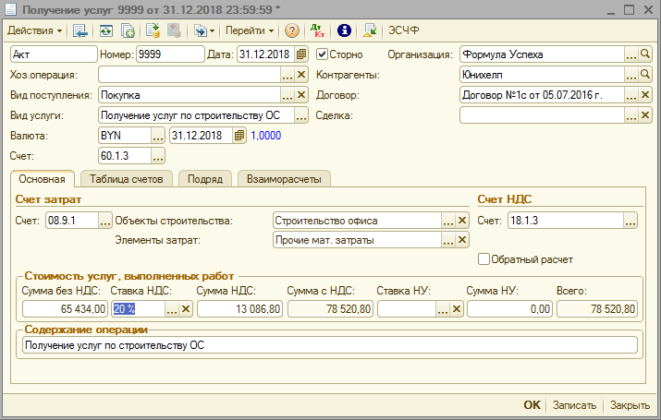Click the info icon in toolbar
The width and height of the screenshot is (661, 420).
tap(344, 30)
